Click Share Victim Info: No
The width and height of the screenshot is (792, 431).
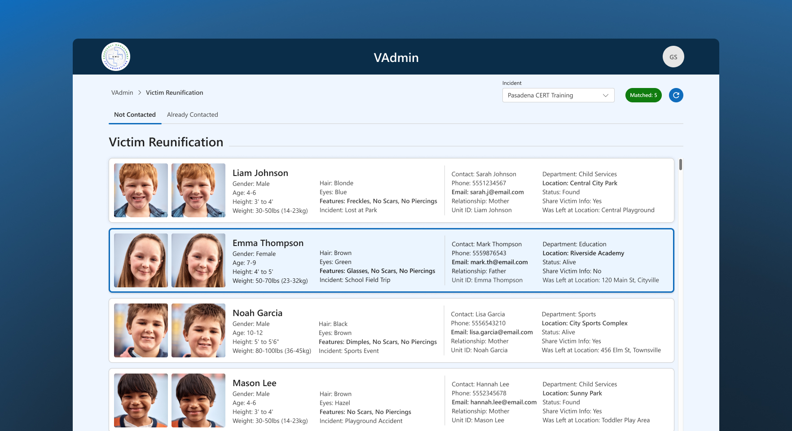click(x=572, y=271)
